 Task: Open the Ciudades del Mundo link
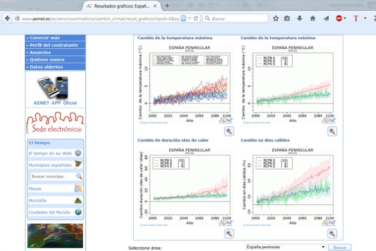pos(49,212)
